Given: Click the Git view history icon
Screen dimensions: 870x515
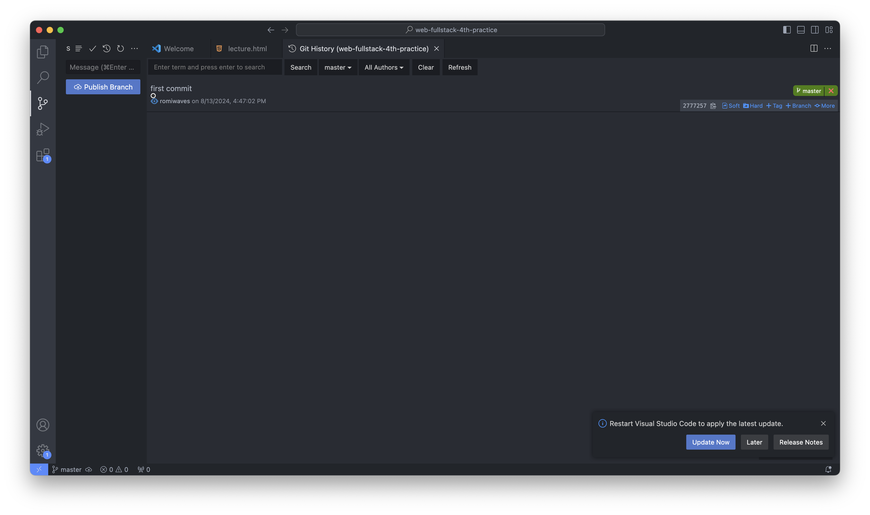Looking at the screenshot, I should (107, 48).
